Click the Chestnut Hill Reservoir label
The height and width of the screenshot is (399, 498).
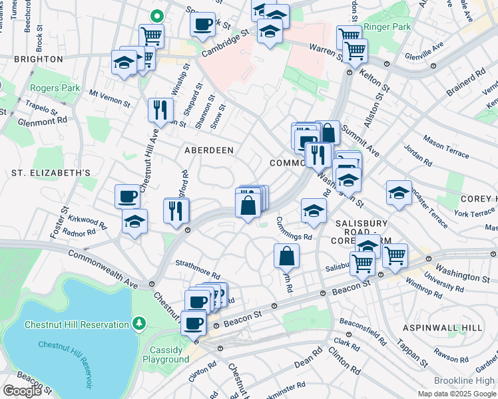tap(66, 364)
